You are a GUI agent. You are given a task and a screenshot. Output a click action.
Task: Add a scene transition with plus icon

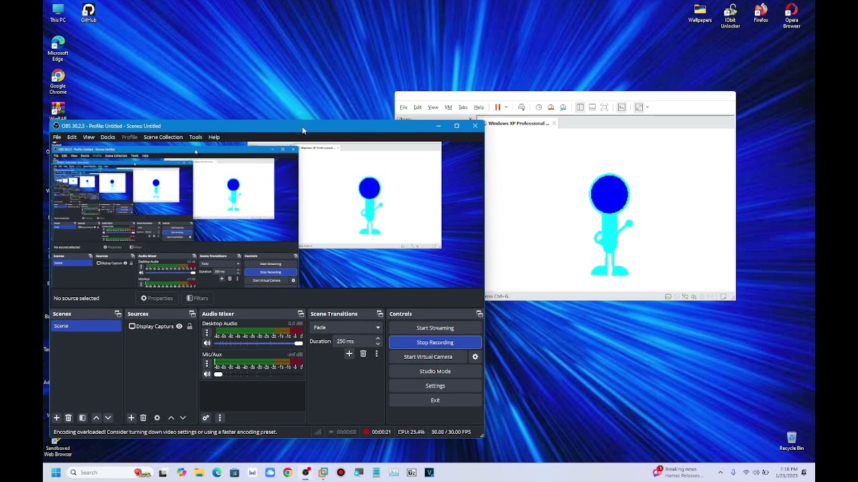[349, 353]
